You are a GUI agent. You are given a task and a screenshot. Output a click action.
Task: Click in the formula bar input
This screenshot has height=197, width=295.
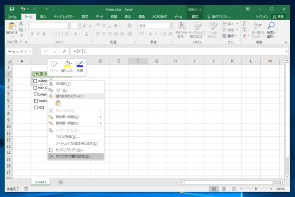177,51
